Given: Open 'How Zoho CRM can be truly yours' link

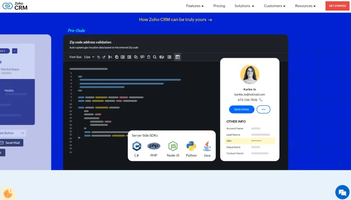Looking at the screenshot, I should [175, 20].
